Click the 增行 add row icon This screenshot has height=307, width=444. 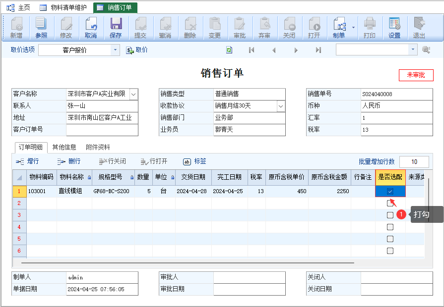point(20,162)
